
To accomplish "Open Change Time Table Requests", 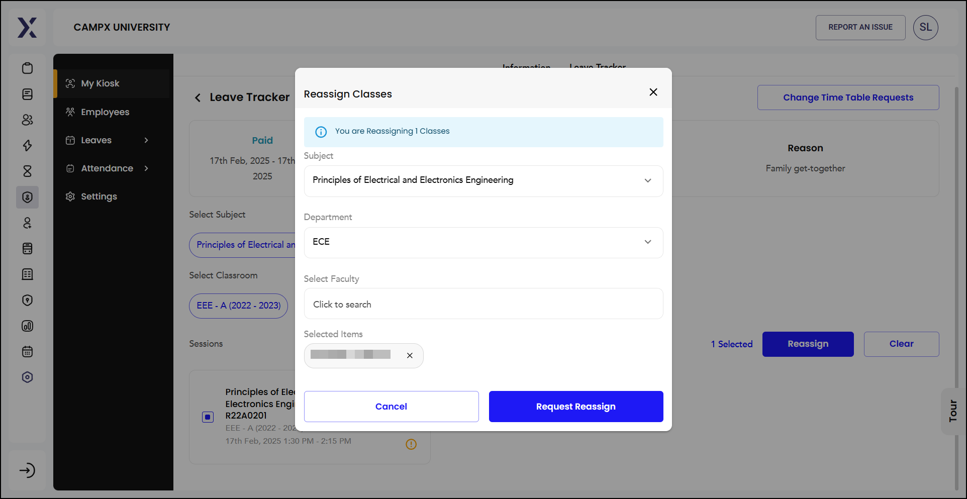I will coord(848,97).
